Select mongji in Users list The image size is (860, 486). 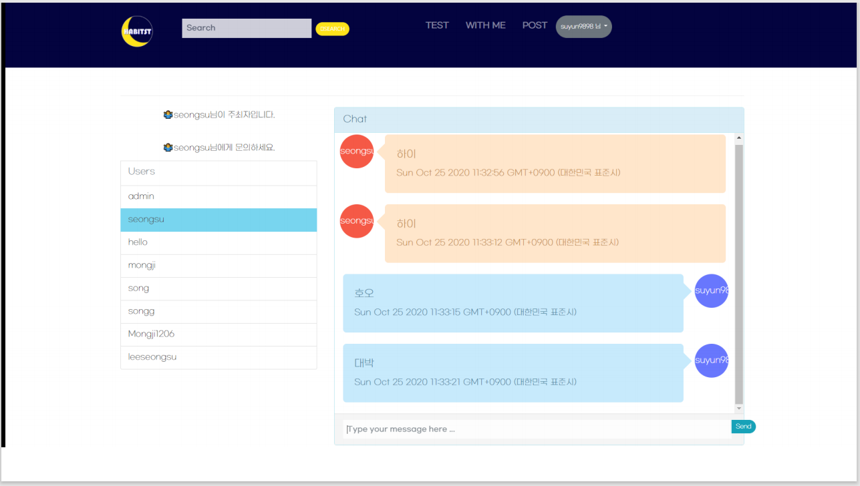pyautogui.click(x=219, y=266)
